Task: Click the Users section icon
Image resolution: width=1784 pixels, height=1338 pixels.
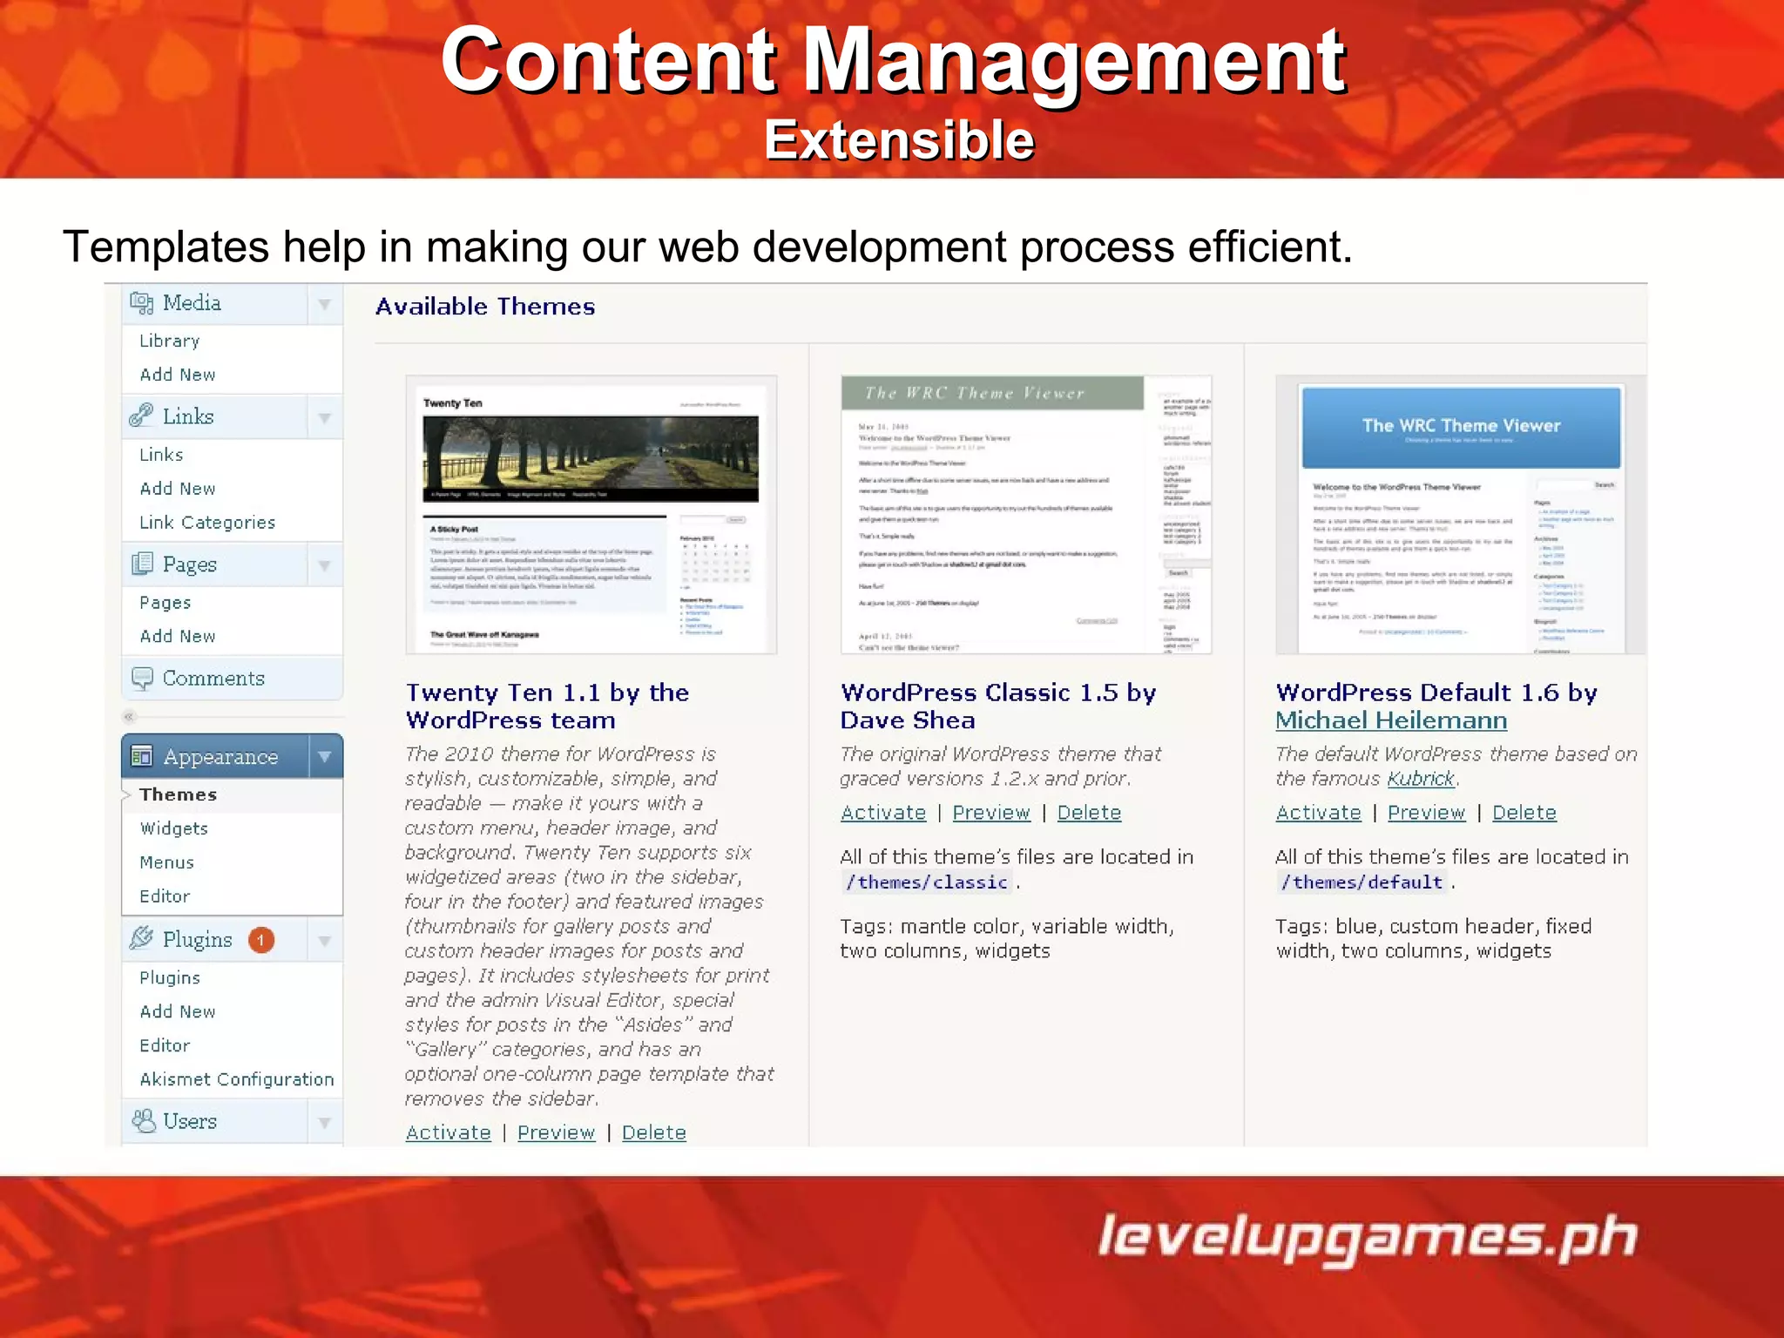Action: (x=143, y=1120)
